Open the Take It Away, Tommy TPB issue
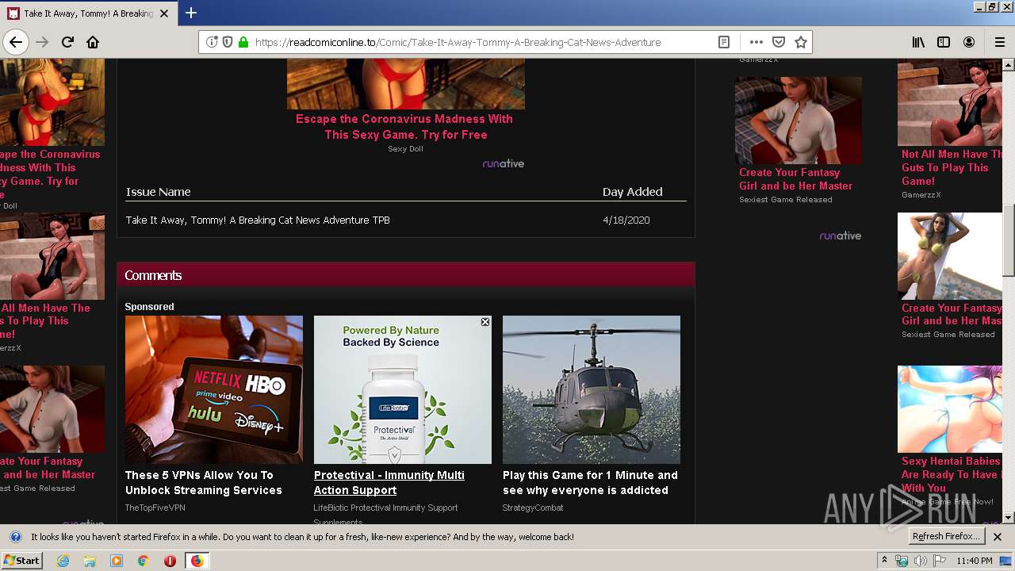The width and height of the screenshot is (1015, 571). click(x=258, y=220)
